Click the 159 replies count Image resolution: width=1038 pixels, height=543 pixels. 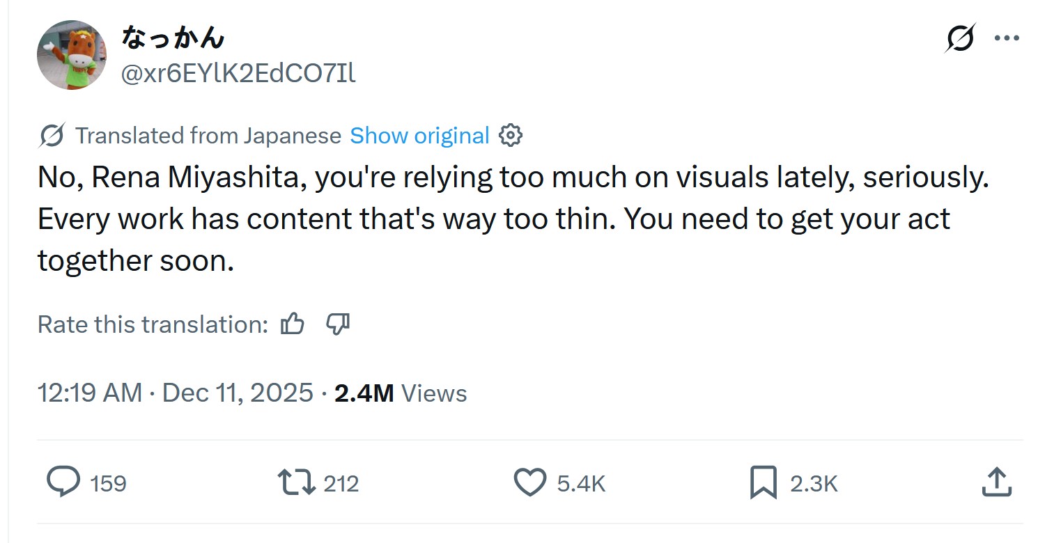pos(108,483)
